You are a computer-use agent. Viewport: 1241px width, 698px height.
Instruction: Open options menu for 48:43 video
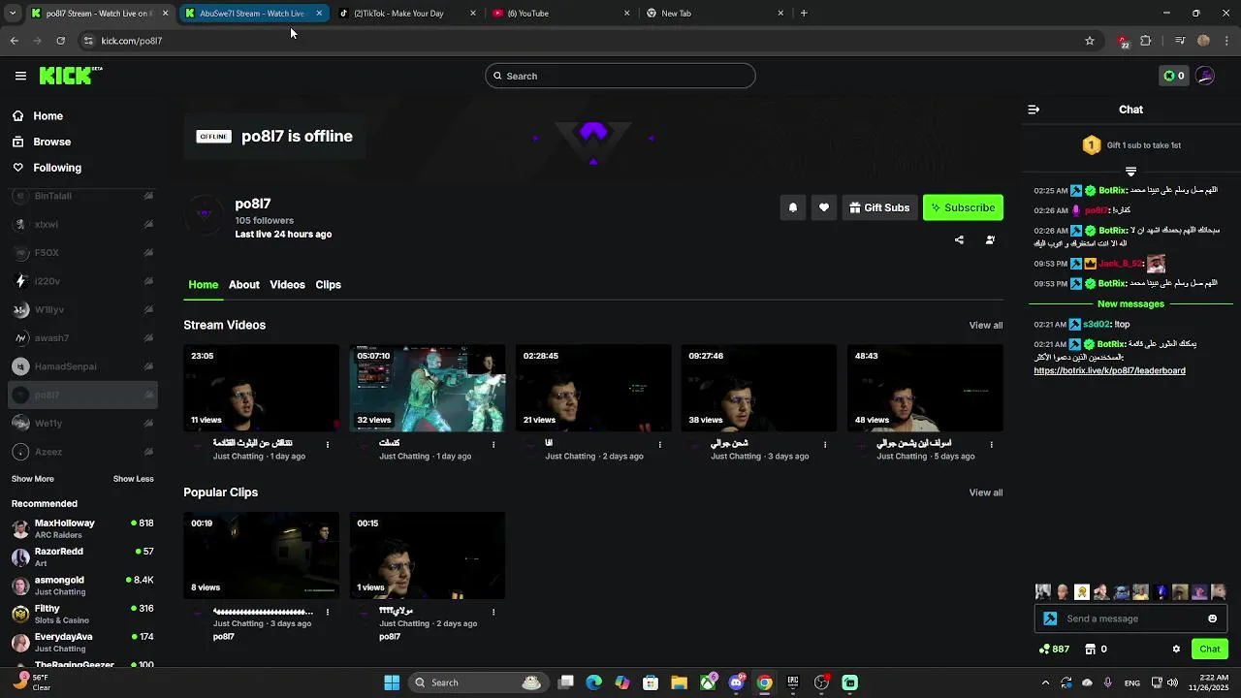point(991,445)
